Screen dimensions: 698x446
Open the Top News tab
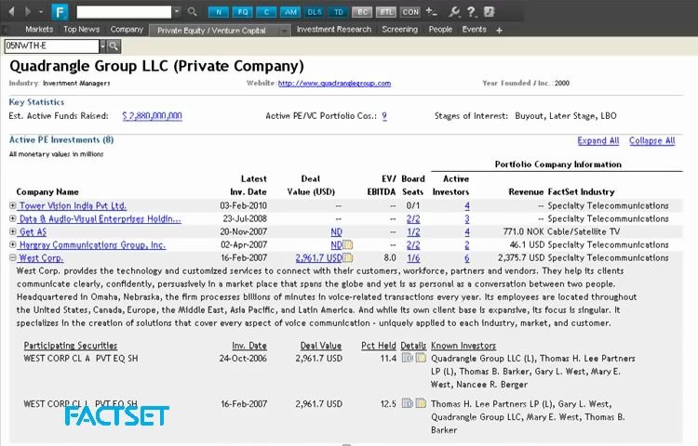(82, 30)
